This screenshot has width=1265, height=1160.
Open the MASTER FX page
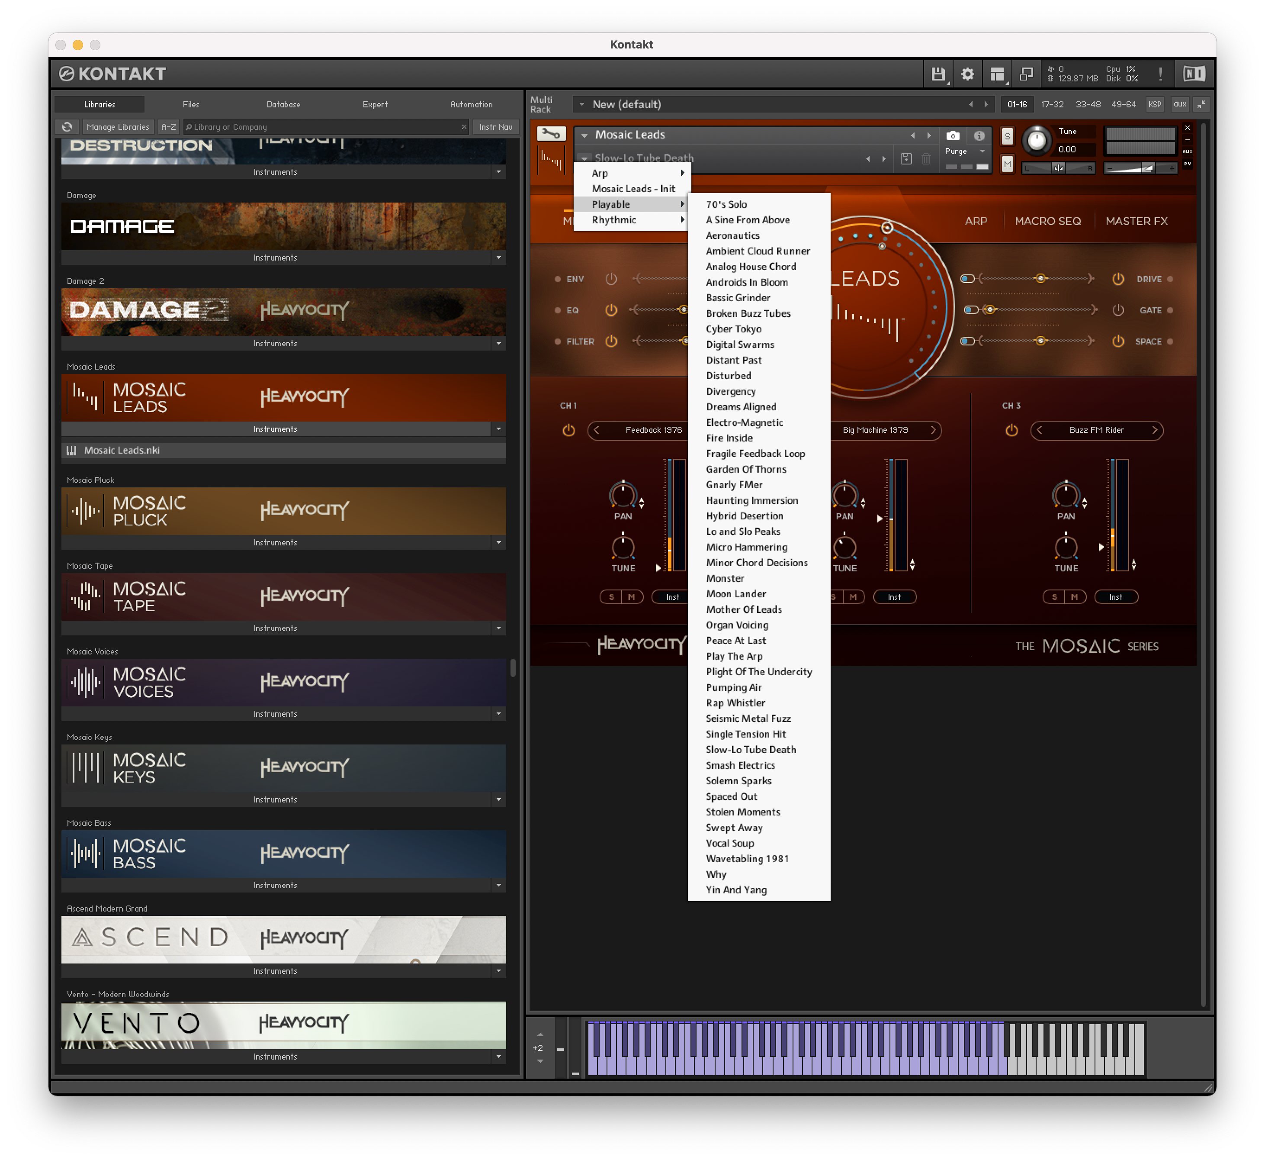point(1137,221)
